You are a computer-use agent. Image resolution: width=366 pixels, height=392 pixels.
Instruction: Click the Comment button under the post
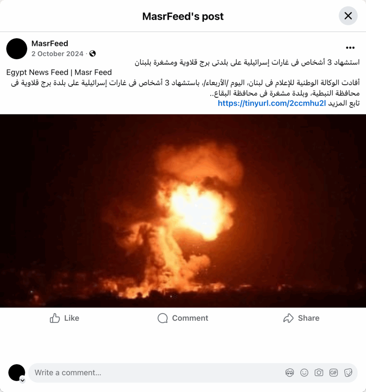click(183, 318)
